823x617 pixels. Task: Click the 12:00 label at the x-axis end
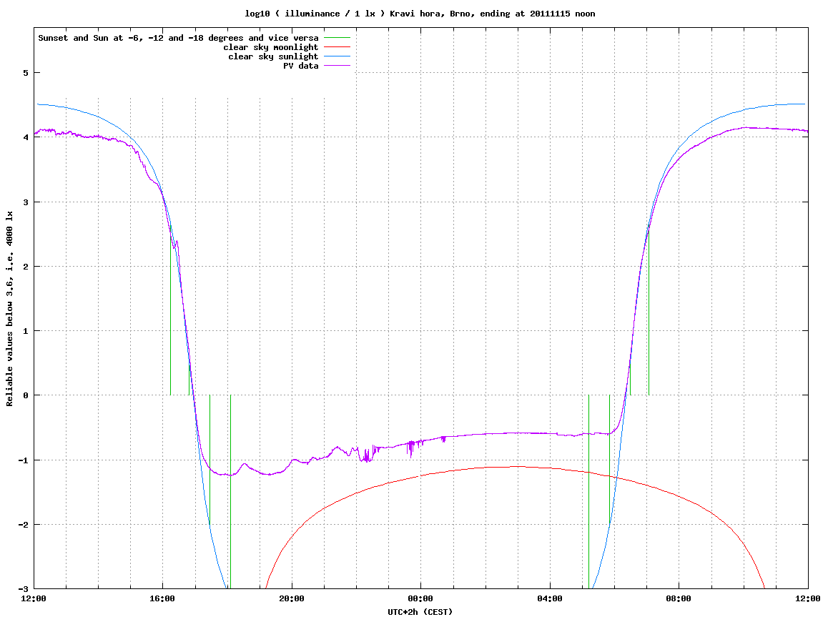pyautogui.click(x=808, y=598)
